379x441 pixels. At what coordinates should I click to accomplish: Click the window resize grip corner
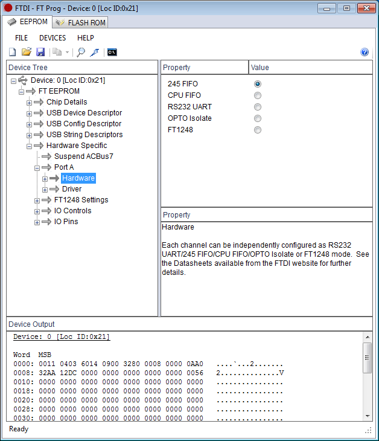pyautogui.click(x=368, y=430)
